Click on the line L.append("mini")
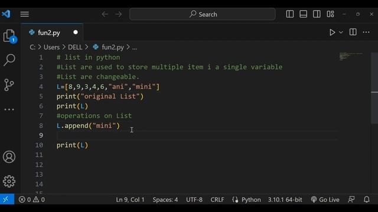The height and width of the screenshot is (212, 378). (88, 125)
